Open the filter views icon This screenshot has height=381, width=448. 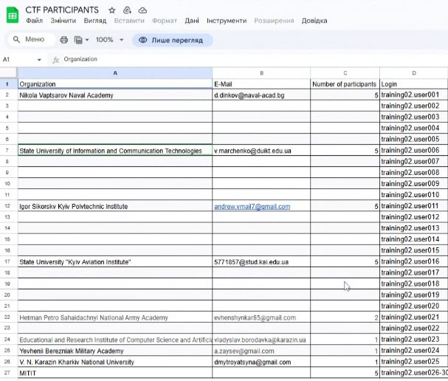tap(78, 40)
